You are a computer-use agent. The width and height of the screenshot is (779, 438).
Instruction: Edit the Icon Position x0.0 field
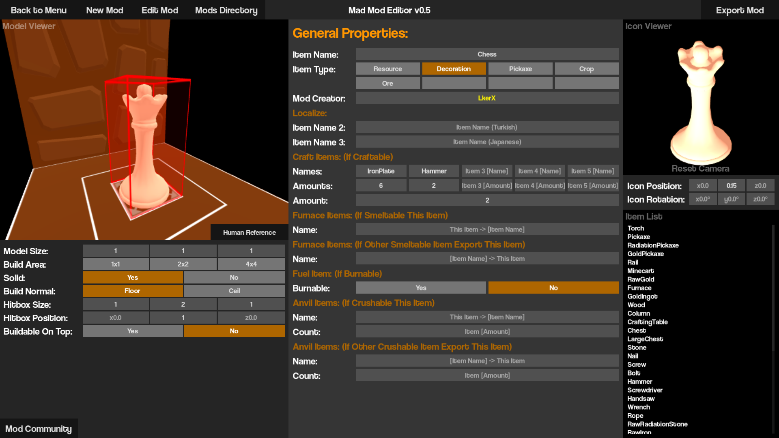(x=703, y=186)
